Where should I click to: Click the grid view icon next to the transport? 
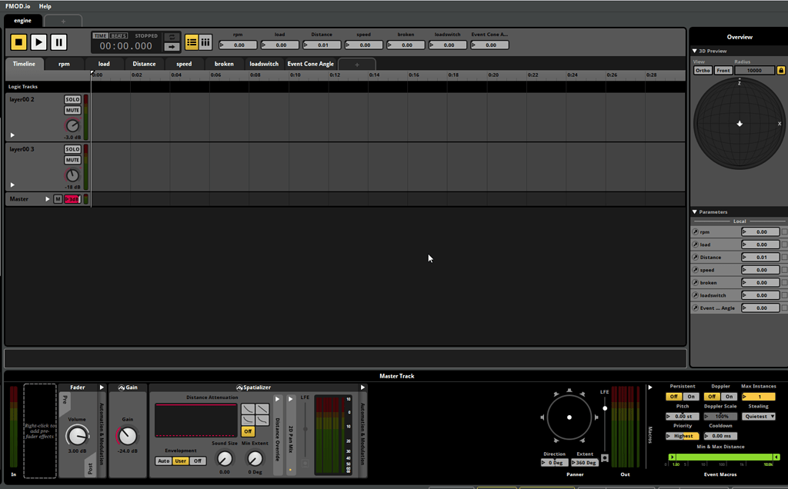(x=205, y=41)
